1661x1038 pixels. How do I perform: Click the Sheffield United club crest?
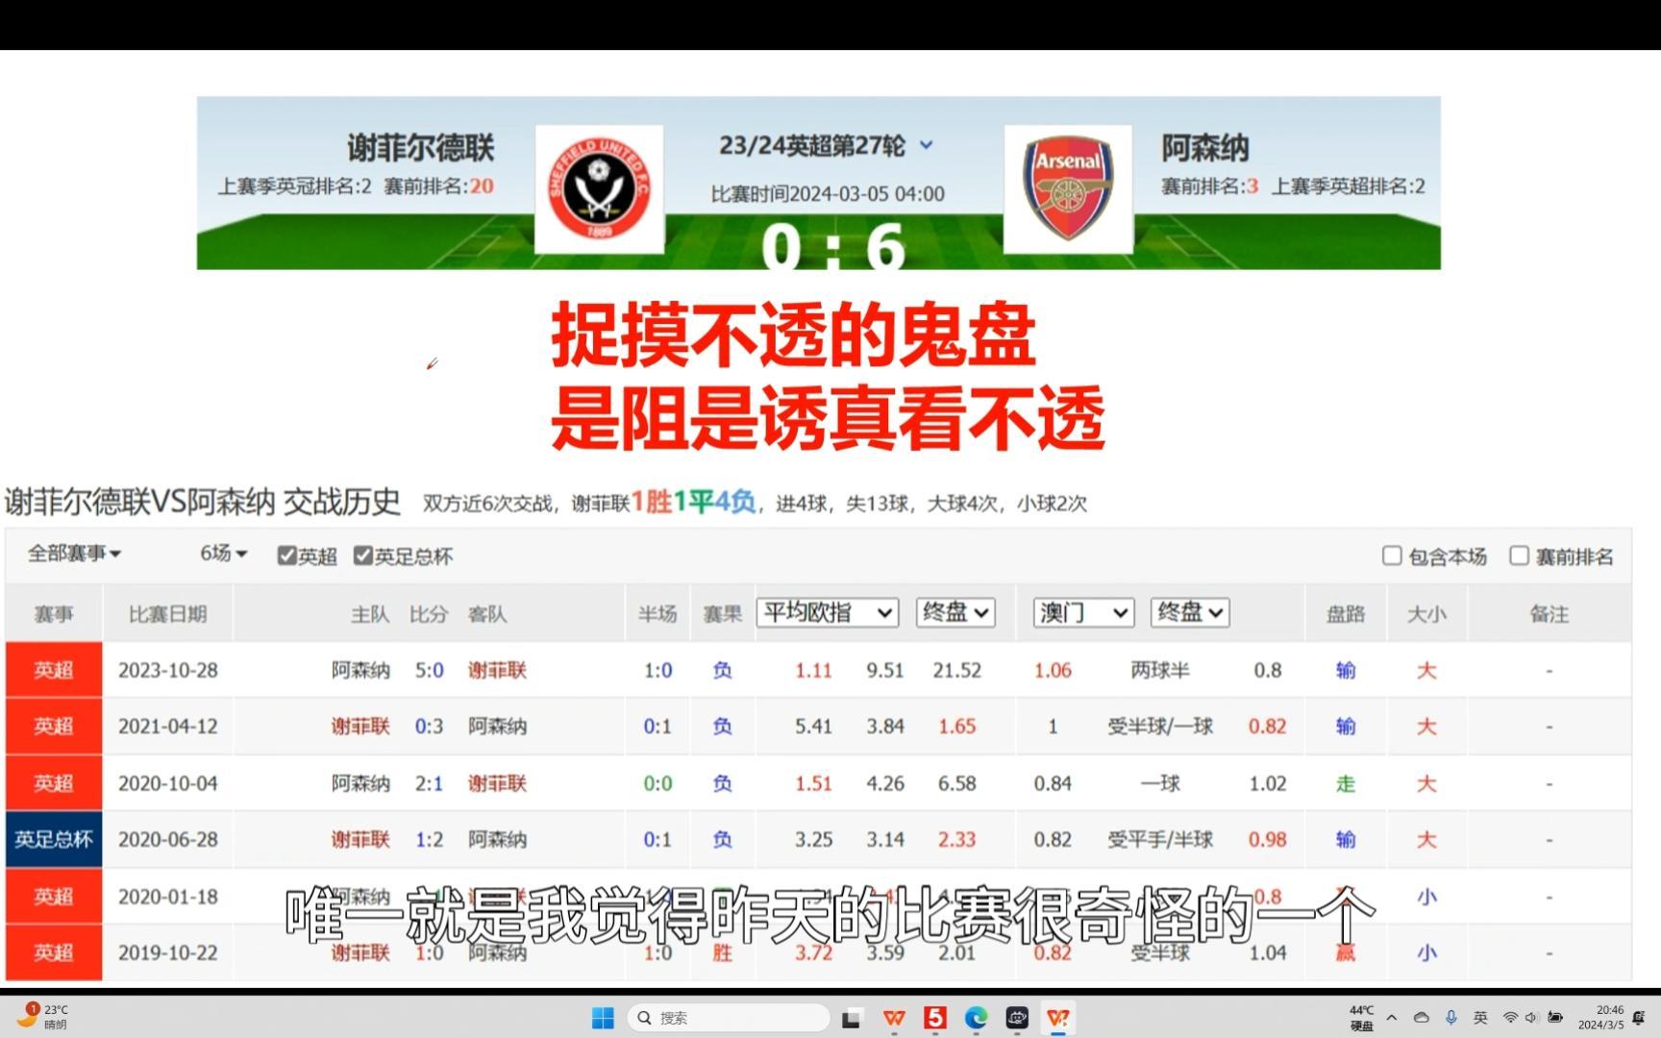(x=599, y=189)
